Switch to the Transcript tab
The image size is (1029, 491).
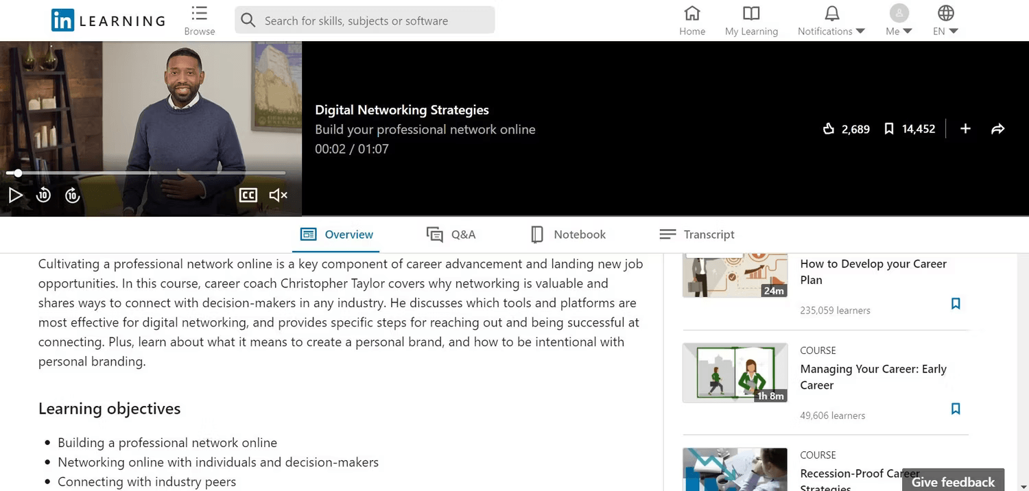(x=697, y=235)
